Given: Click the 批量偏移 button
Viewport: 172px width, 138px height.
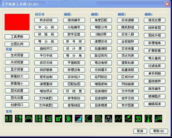Looking at the screenshot, I should click(101, 49).
